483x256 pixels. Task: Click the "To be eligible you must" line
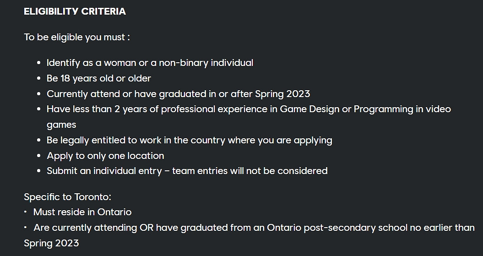(x=77, y=37)
